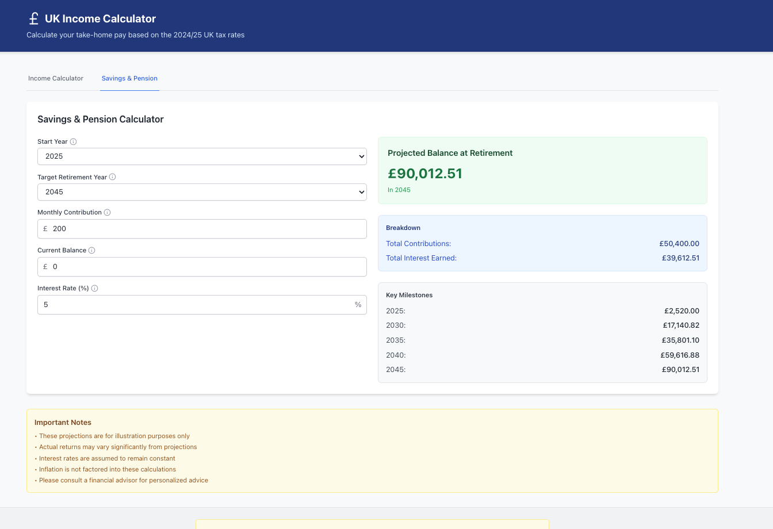This screenshot has height=529, width=773.
Task: Click the Current Balance info icon
Action: (x=91, y=250)
